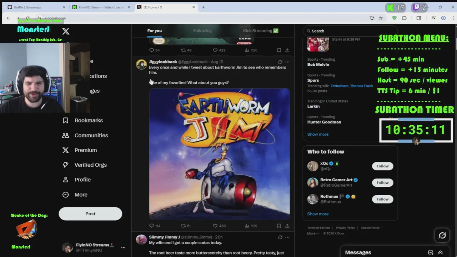
Task: Reload the page in the browser
Action: 27,18
